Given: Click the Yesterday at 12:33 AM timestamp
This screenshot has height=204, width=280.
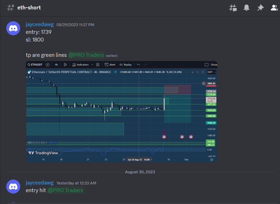Looking at the screenshot, I should [x=76, y=183].
